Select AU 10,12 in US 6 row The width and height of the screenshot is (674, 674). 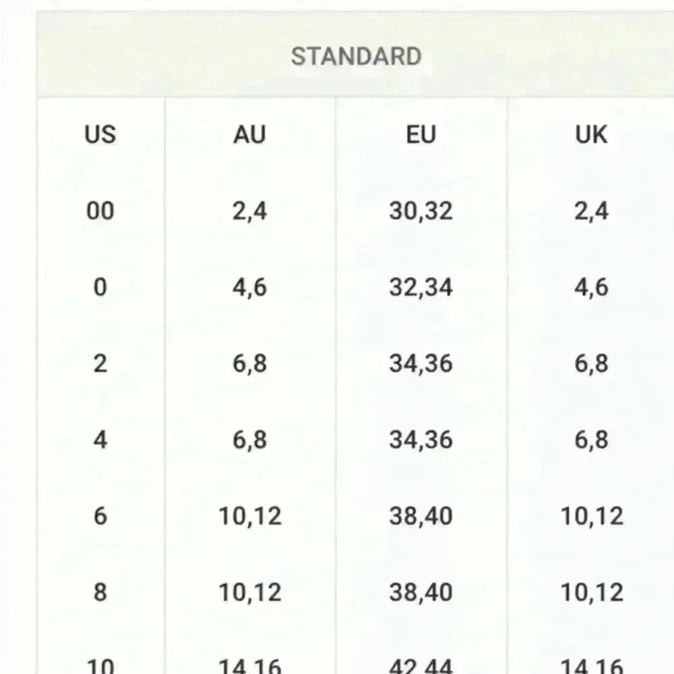250,516
